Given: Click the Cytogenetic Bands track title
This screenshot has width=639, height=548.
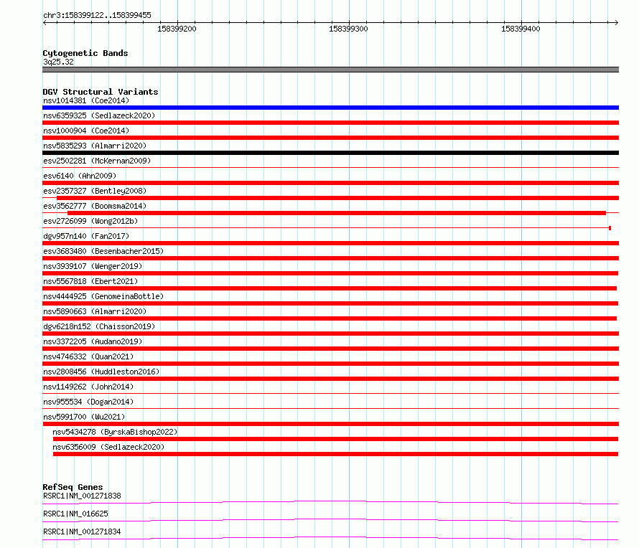Looking at the screenshot, I should pyautogui.click(x=85, y=53).
